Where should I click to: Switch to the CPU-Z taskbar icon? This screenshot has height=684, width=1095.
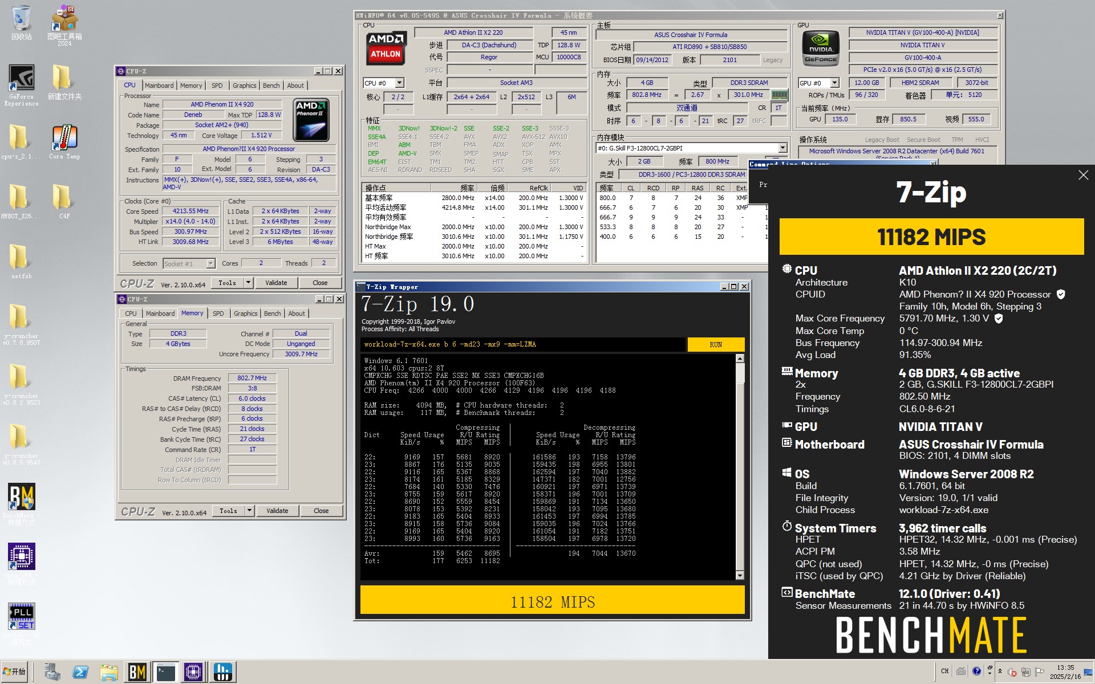pos(193,673)
